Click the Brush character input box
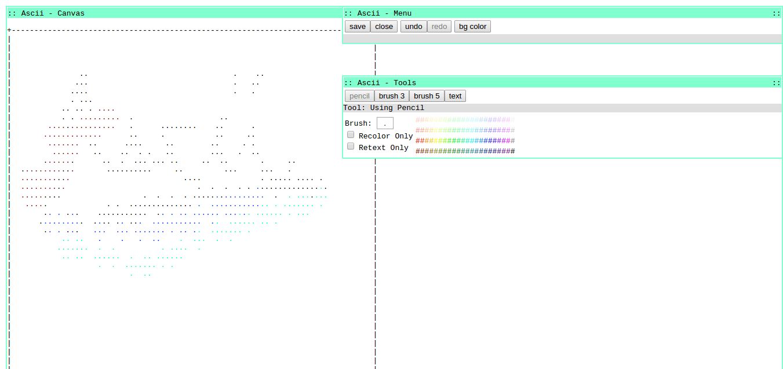This screenshot has height=369, width=783. (384, 122)
